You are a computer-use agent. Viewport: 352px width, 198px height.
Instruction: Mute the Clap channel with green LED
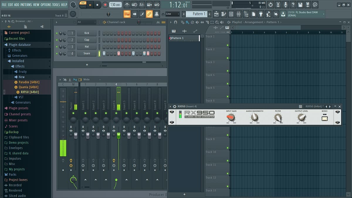[x=57, y=40]
